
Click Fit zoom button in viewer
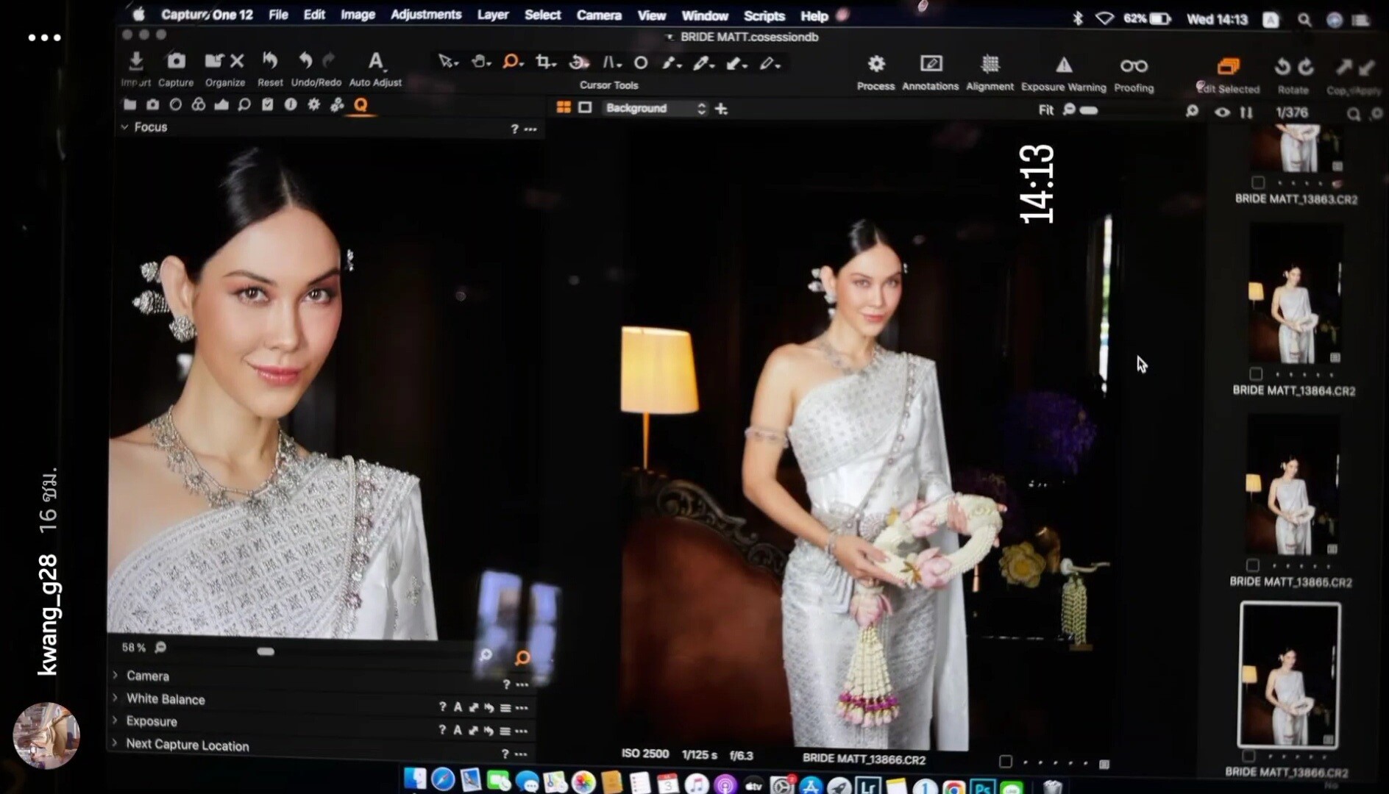pyautogui.click(x=1045, y=110)
